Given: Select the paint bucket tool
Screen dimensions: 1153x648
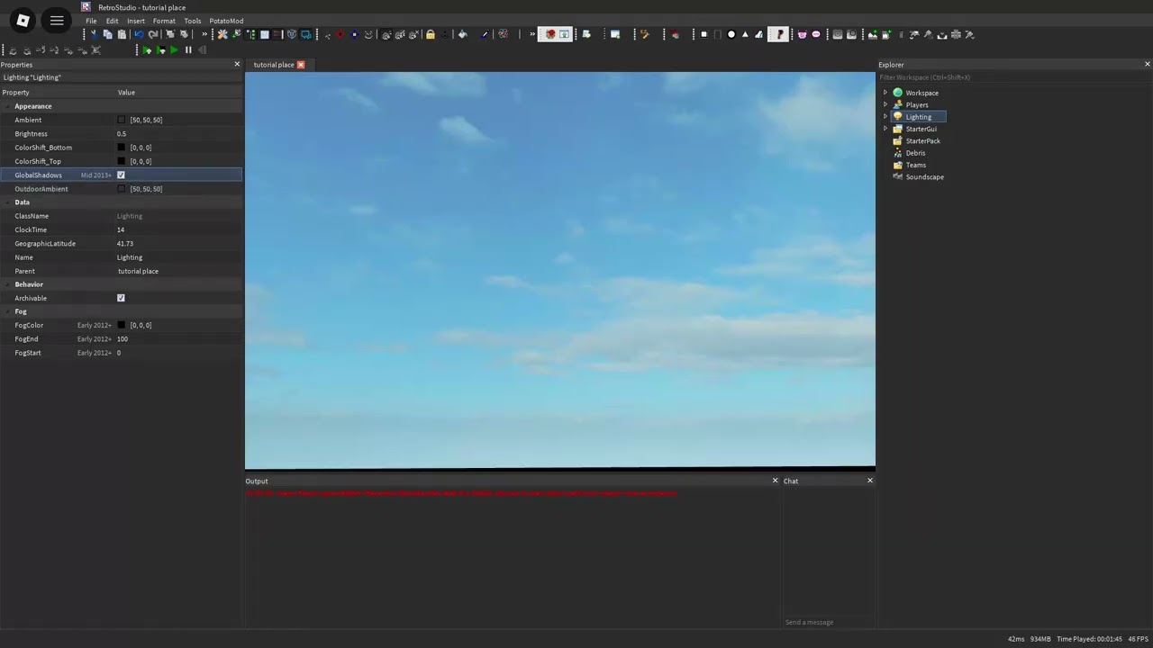Looking at the screenshot, I should (x=462, y=34).
